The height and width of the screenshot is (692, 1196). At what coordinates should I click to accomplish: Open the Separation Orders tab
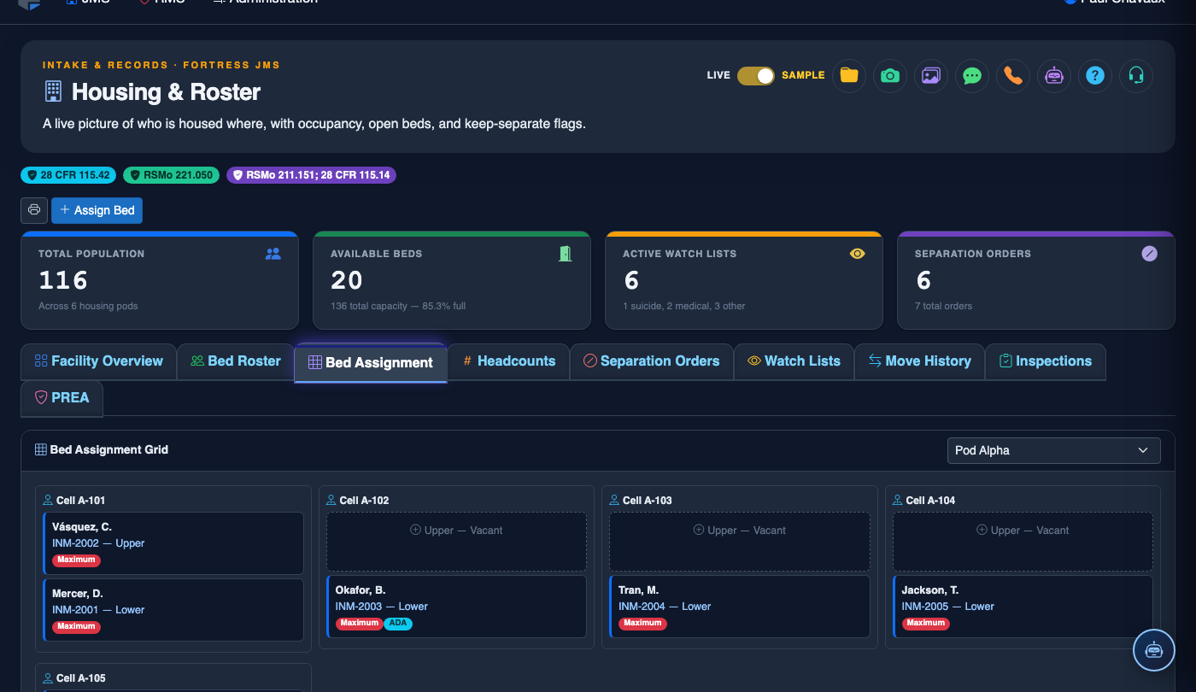pos(652,361)
